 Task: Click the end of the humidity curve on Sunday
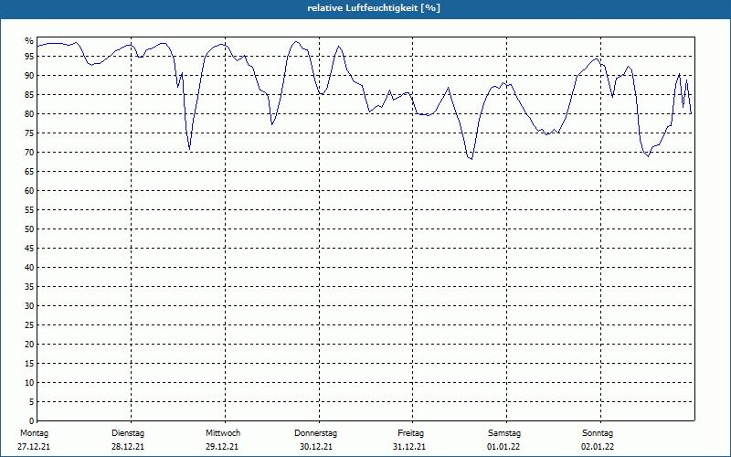(x=691, y=112)
